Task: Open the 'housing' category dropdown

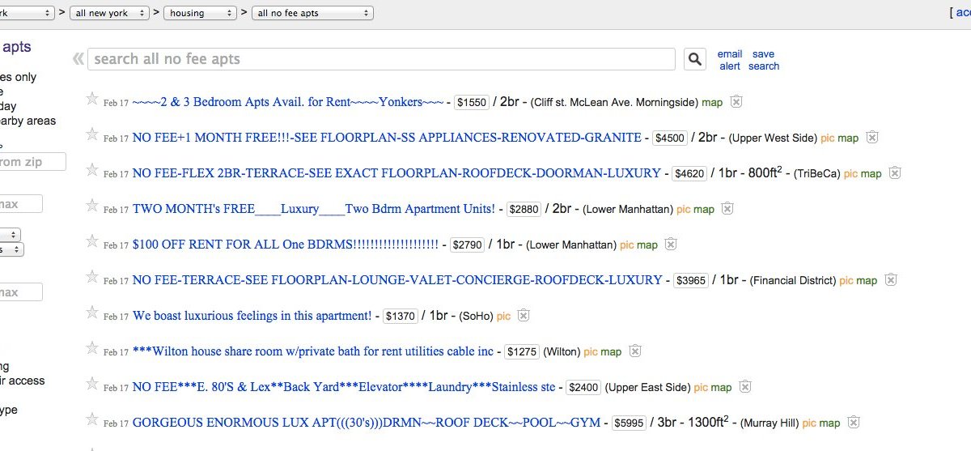Action: pos(201,13)
